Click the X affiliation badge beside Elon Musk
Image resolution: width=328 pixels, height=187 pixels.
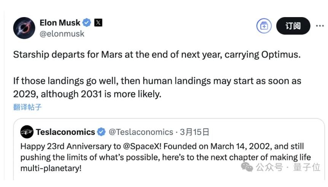[x=98, y=22]
